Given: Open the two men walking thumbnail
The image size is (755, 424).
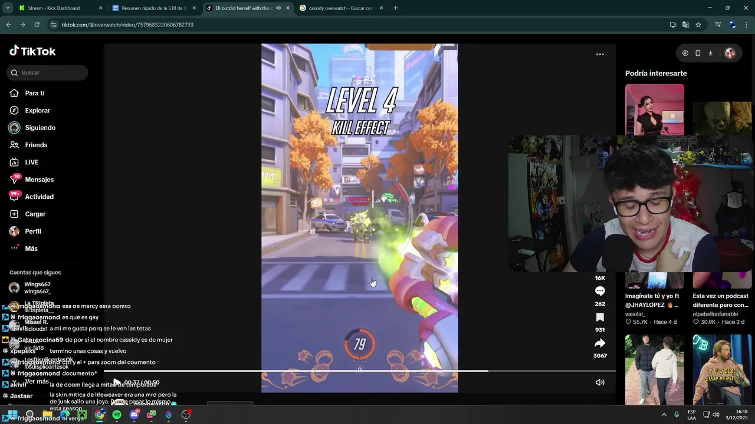Looking at the screenshot, I should [655, 370].
